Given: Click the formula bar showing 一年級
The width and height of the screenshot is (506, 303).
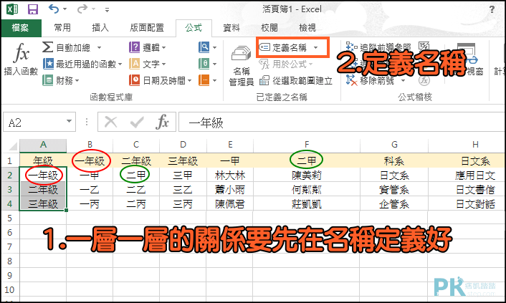Looking at the screenshot, I should 342,122.
